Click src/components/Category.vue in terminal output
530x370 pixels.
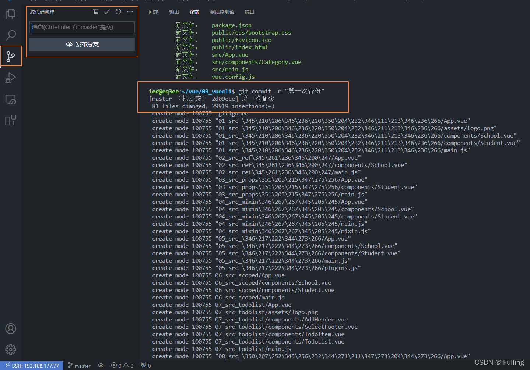tap(256, 62)
